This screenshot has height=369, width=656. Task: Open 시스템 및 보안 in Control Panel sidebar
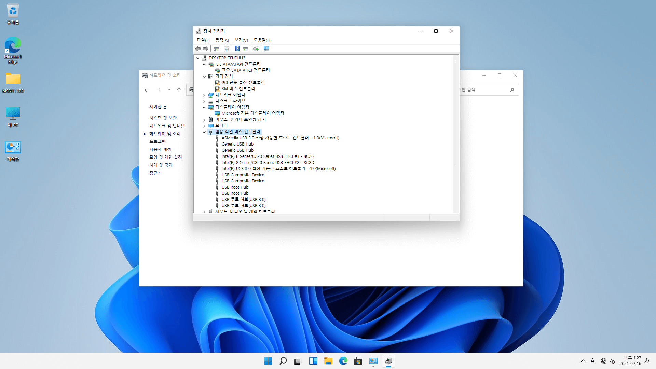point(163,118)
